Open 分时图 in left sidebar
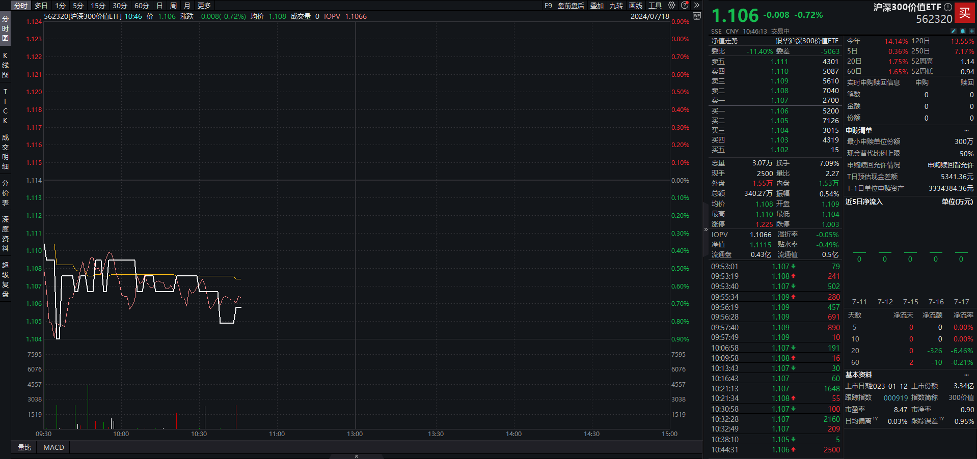 coord(5,28)
